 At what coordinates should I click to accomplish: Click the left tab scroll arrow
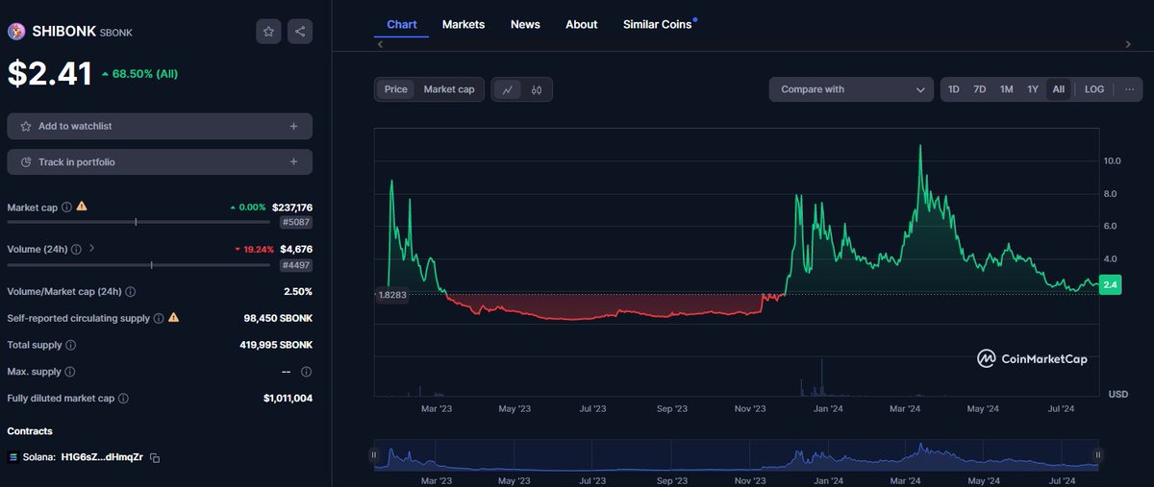380,44
